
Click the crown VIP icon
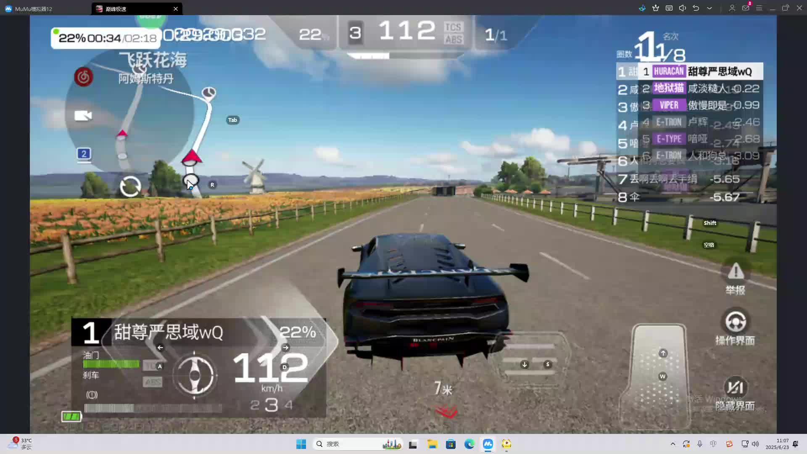[x=656, y=8]
